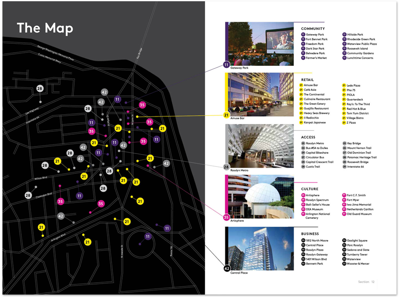Select the gray 28 marker beside Rosslyn Metro photo
The height and width of the screenshot is (297, 399).
[x=226, y=167]
